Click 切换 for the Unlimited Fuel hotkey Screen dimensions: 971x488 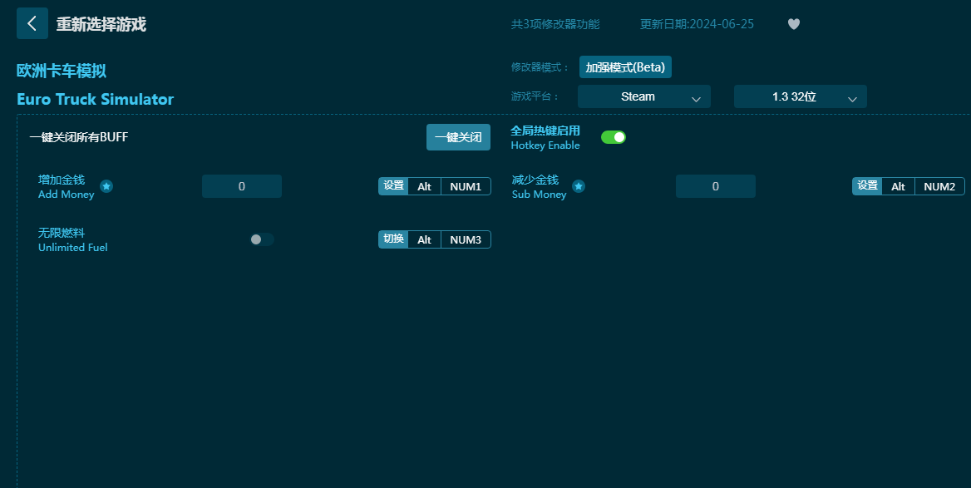pos(393,239)
